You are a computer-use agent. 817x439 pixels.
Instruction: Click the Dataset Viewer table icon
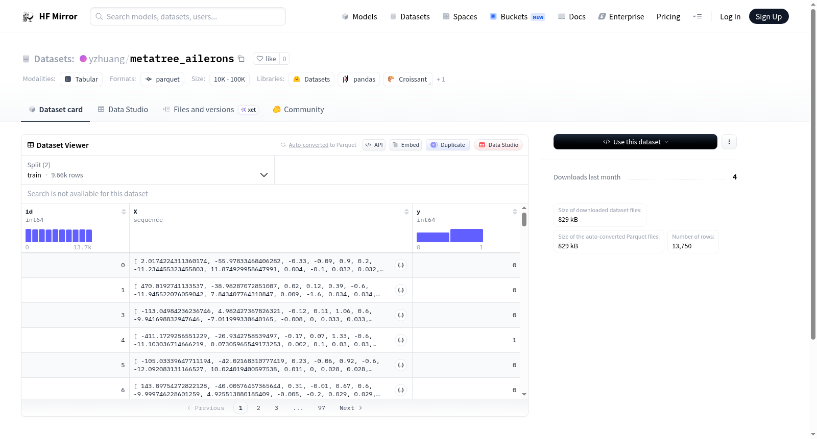point(31,145)
